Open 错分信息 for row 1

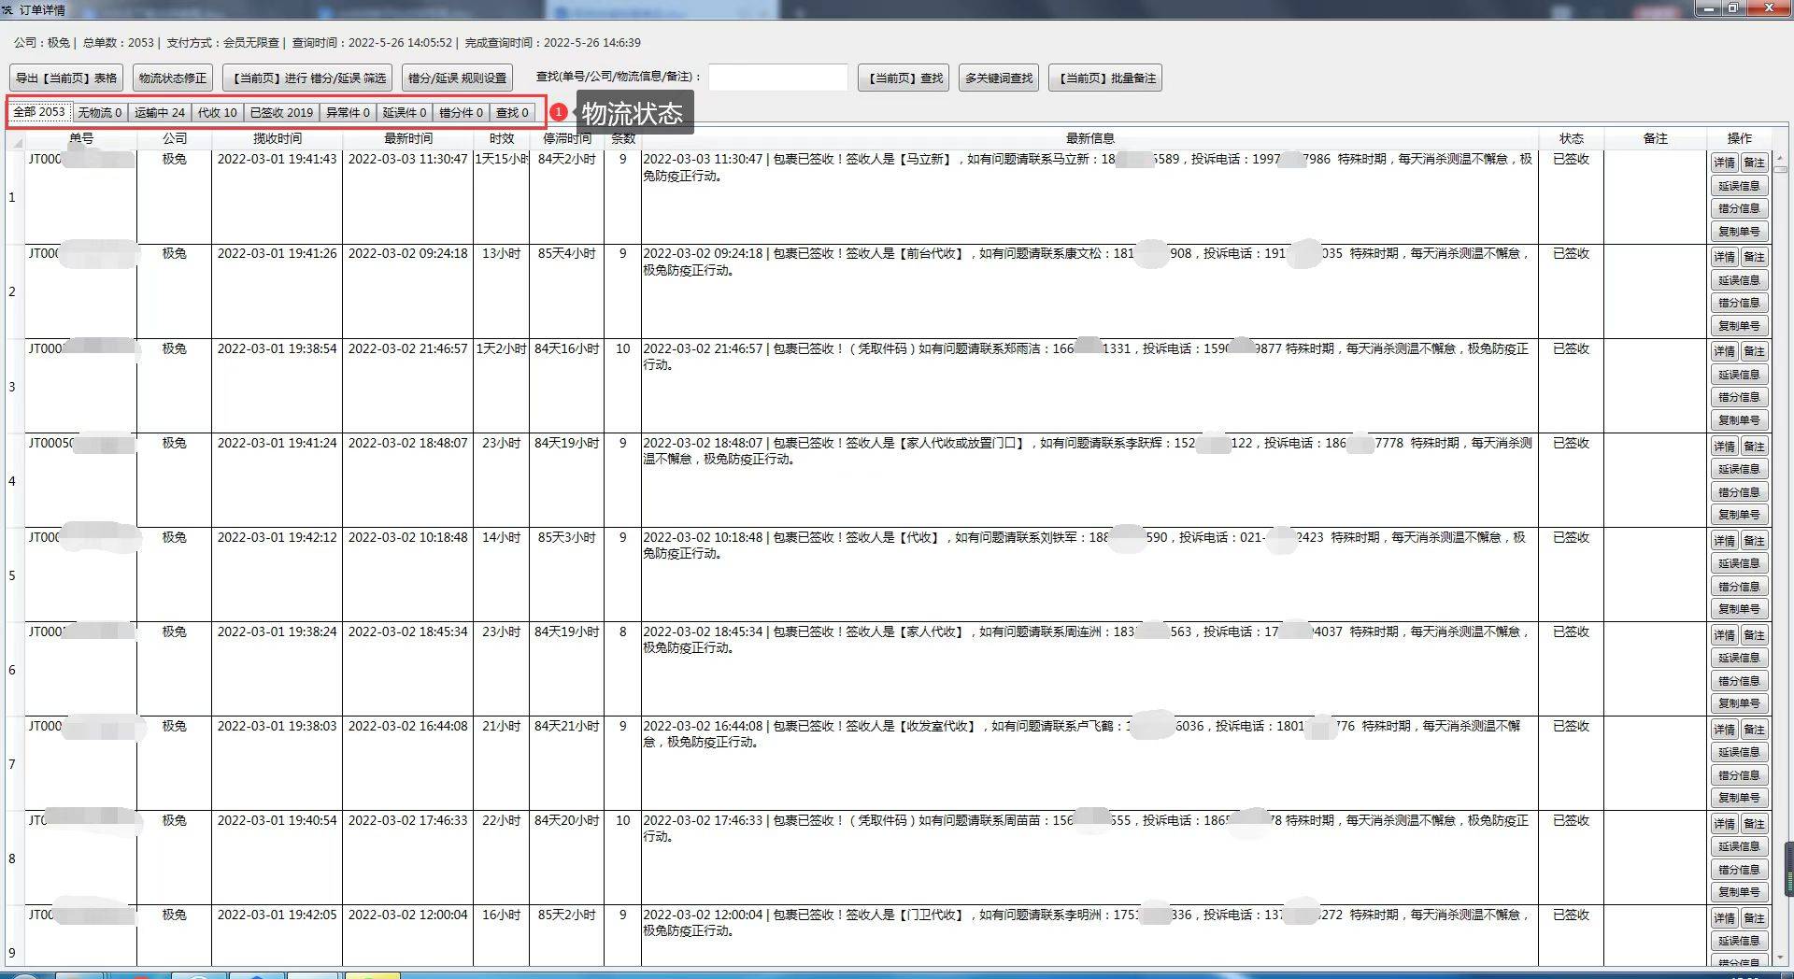coord(1739,208)
